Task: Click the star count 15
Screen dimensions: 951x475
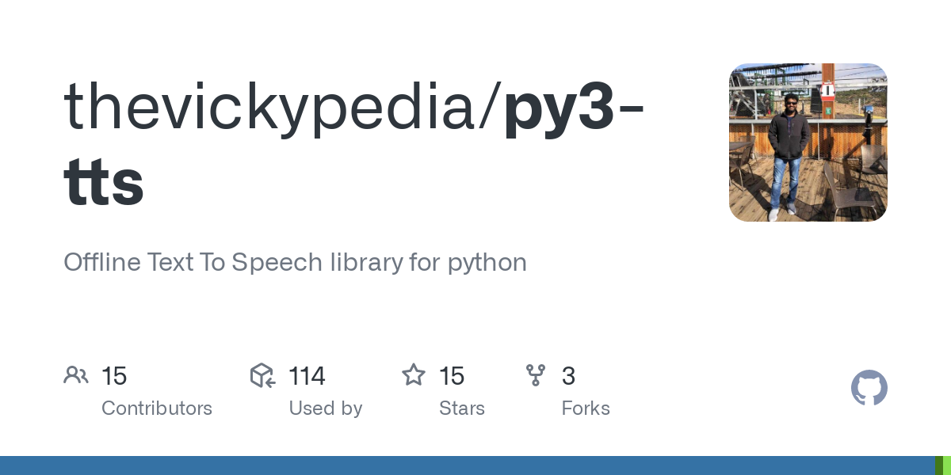Action: [x=452, y=376]
